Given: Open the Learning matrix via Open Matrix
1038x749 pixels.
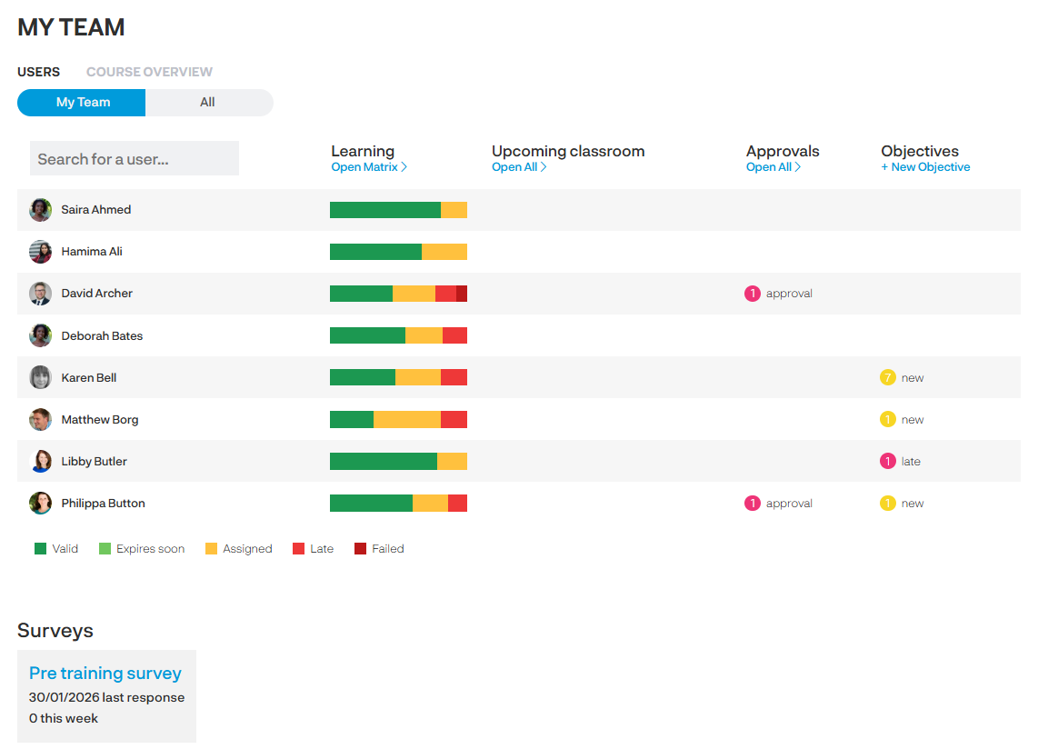Looking at the screenshot, I should (x=368, y=167).
